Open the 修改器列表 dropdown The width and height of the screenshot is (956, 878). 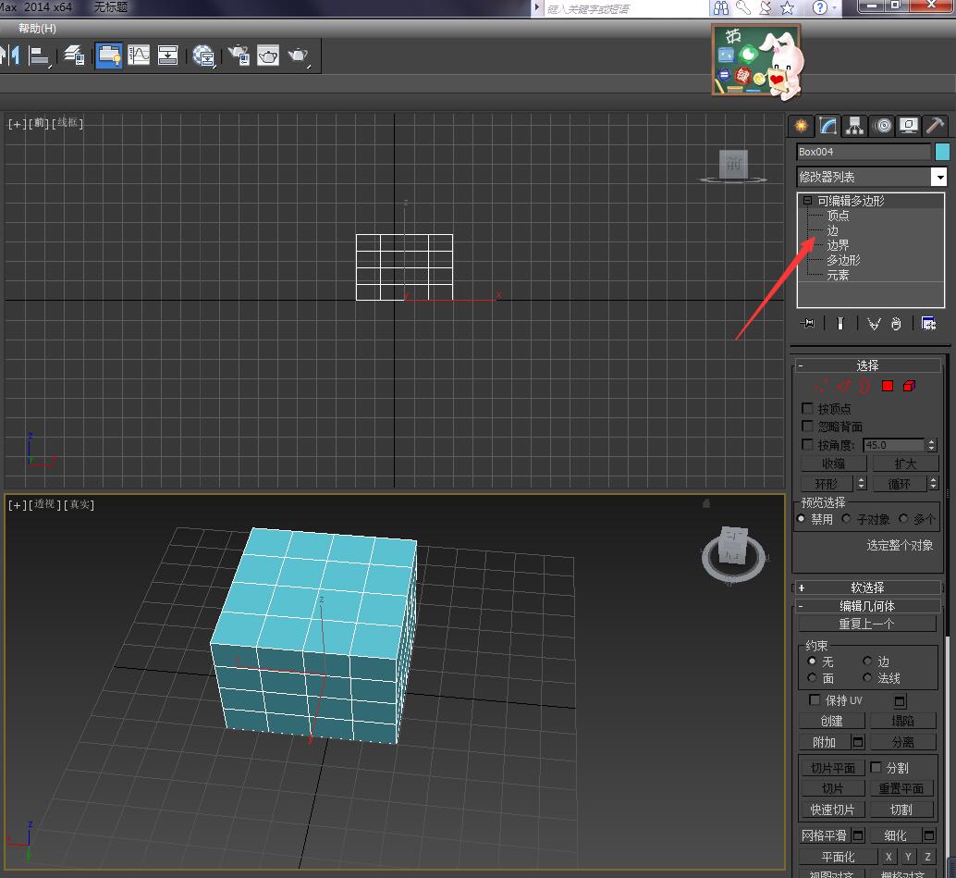939,177
